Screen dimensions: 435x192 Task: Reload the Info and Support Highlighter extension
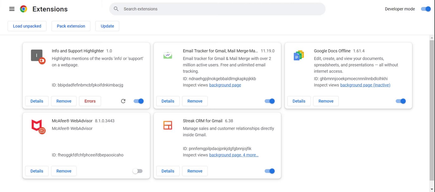pos(123,101)
